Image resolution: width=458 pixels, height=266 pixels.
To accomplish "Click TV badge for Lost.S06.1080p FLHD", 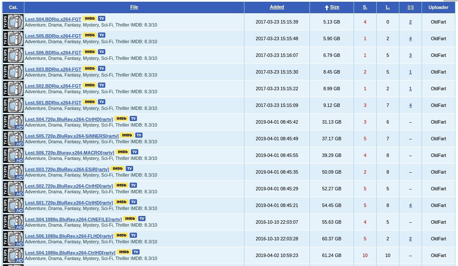I will click(x=134, y=235).
